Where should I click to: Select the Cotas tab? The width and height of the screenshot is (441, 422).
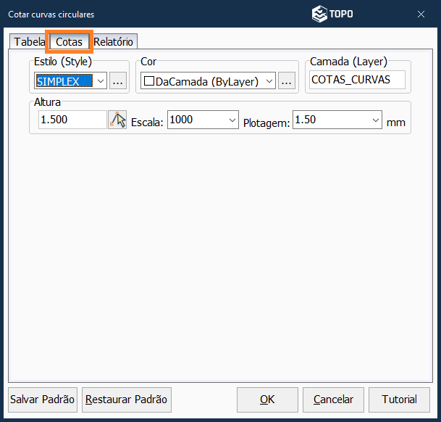70,42
